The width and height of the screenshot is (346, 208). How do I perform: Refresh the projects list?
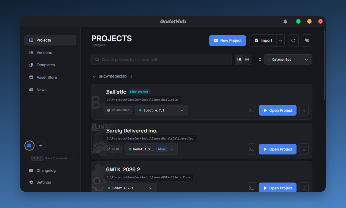click(293, 40)
